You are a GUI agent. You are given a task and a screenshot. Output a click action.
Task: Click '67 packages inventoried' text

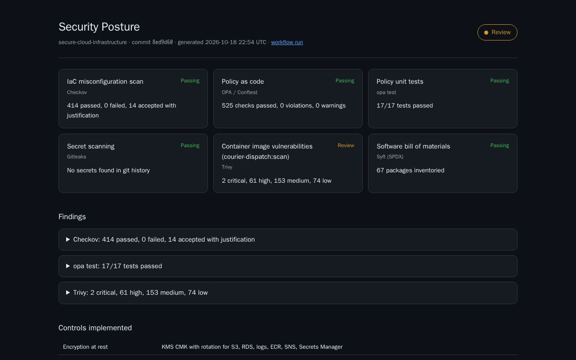pyautogui.click(x=410, y=171)
